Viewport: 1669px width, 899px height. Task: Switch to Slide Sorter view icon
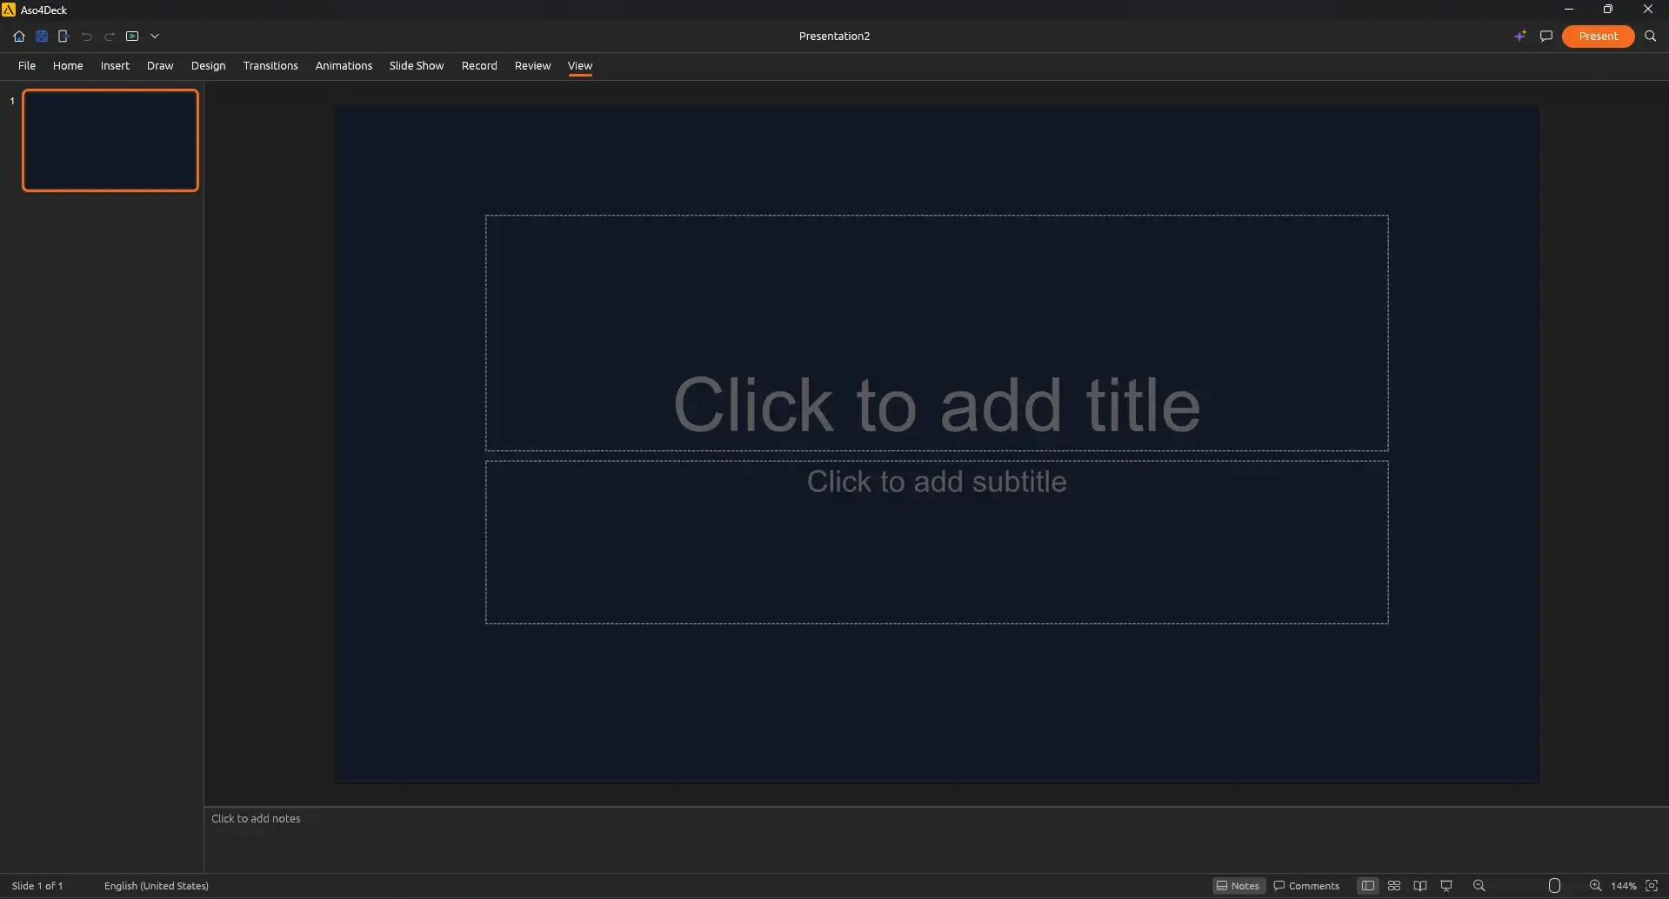click(x=1394, y=886)
